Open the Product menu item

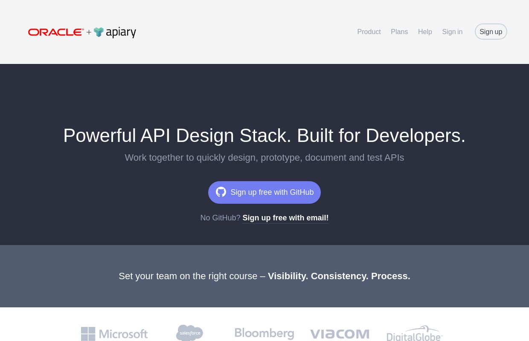pos(369,32)
